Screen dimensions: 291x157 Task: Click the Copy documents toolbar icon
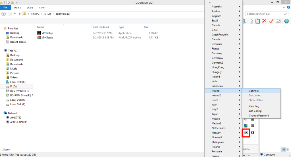[251, 21]
